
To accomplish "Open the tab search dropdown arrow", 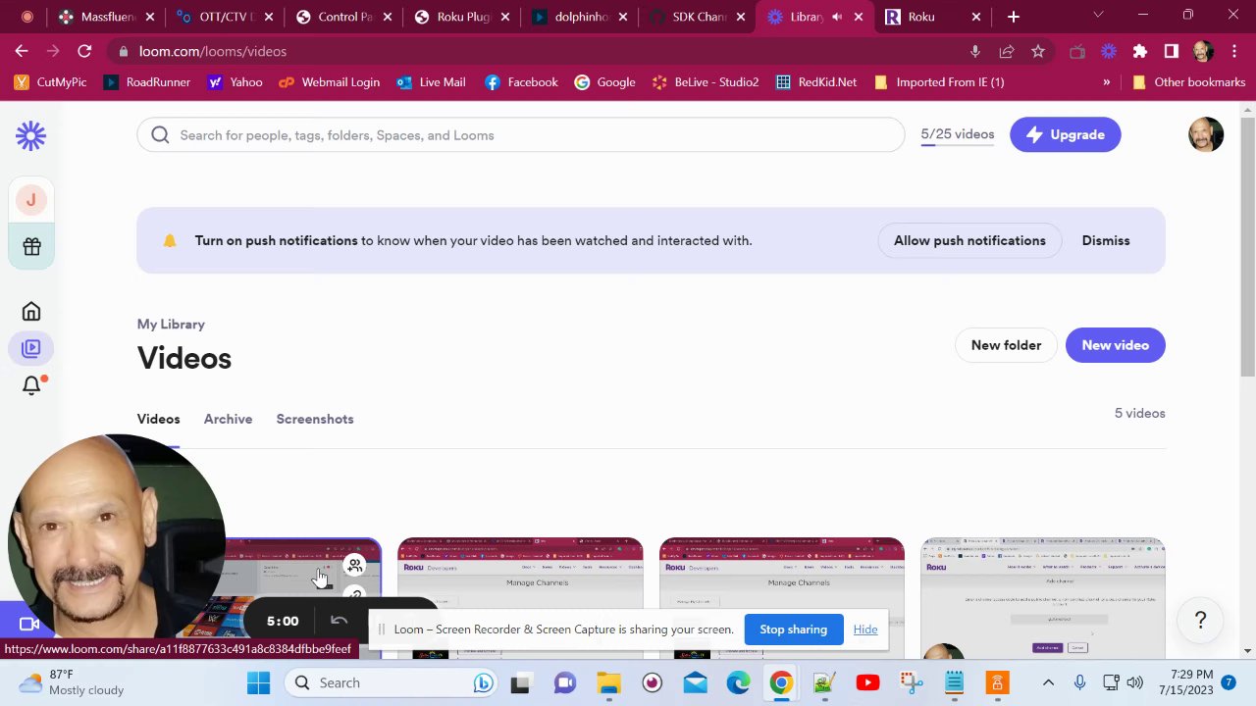I will 1098,15.
